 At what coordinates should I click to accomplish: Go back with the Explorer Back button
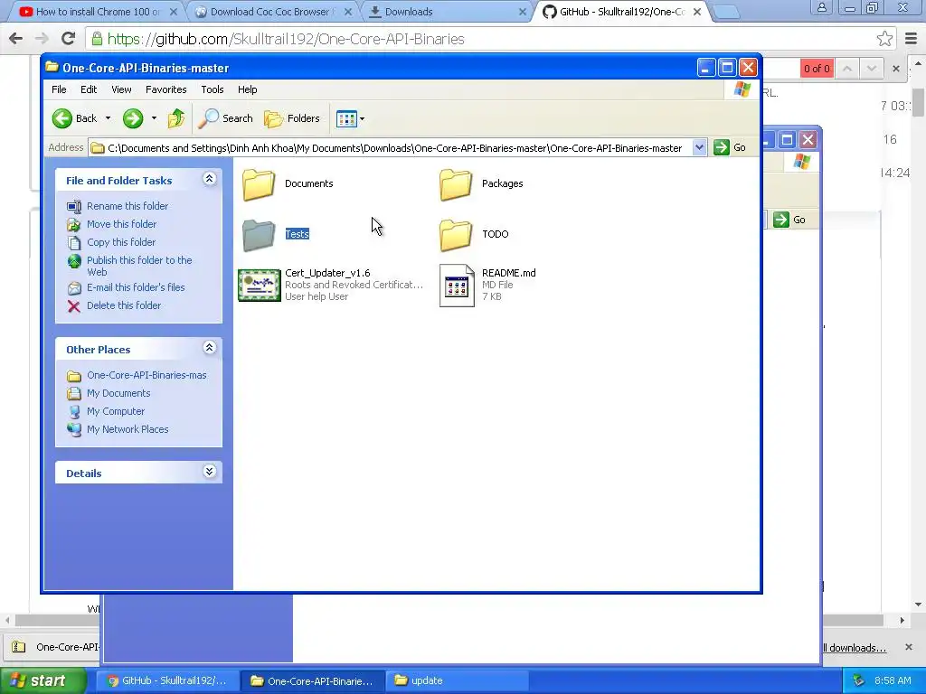(x=74, y=118)
